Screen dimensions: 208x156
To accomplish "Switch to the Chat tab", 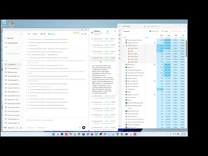I will point(29,34).
